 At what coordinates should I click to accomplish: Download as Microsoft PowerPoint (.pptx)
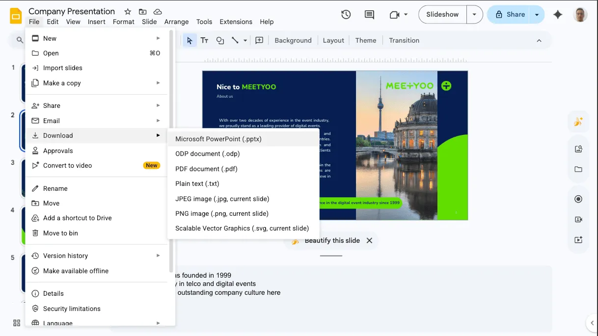218,139
